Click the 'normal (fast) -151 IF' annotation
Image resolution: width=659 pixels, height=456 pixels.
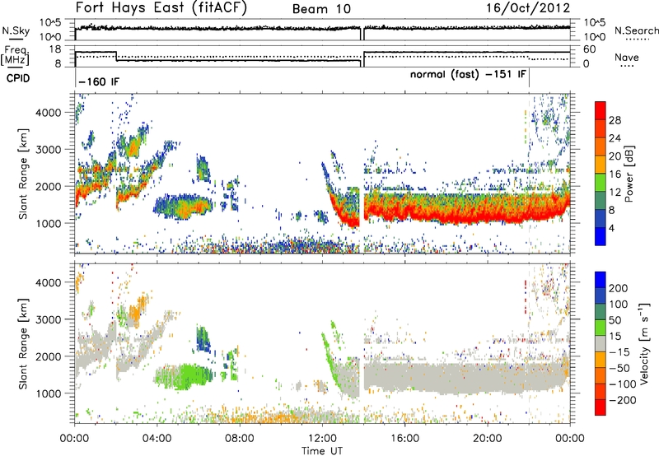468,74
